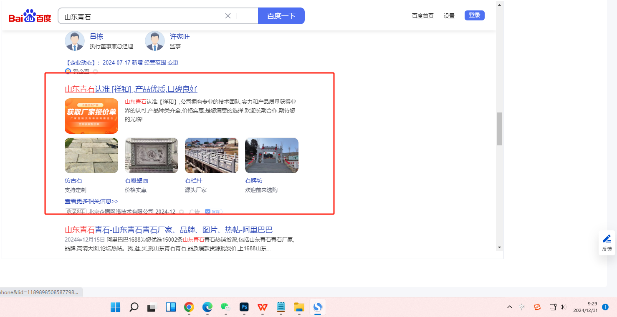Open File Explorer from the taskbar
The image size is (617, 317).
pos(299,307)
